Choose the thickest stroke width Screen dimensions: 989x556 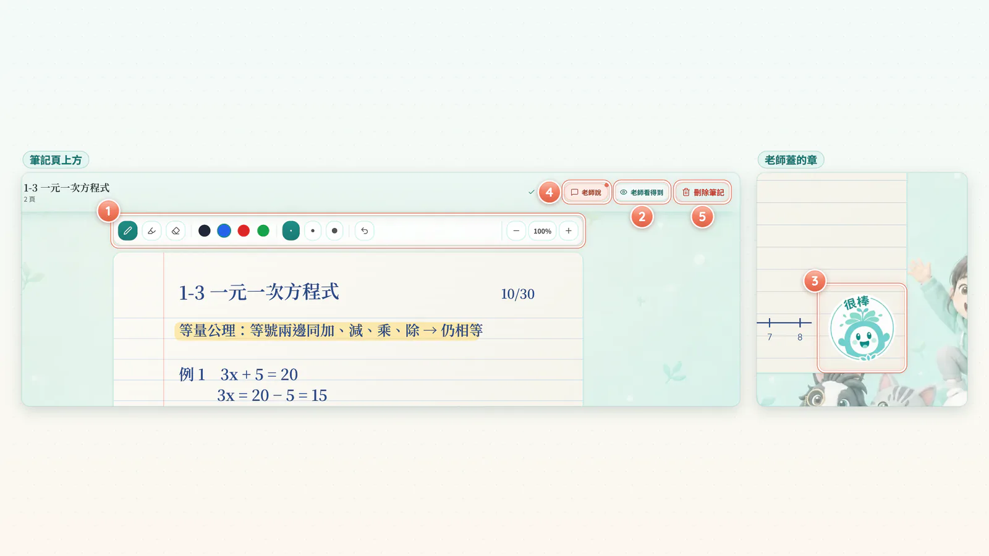(x=334, y=231)
